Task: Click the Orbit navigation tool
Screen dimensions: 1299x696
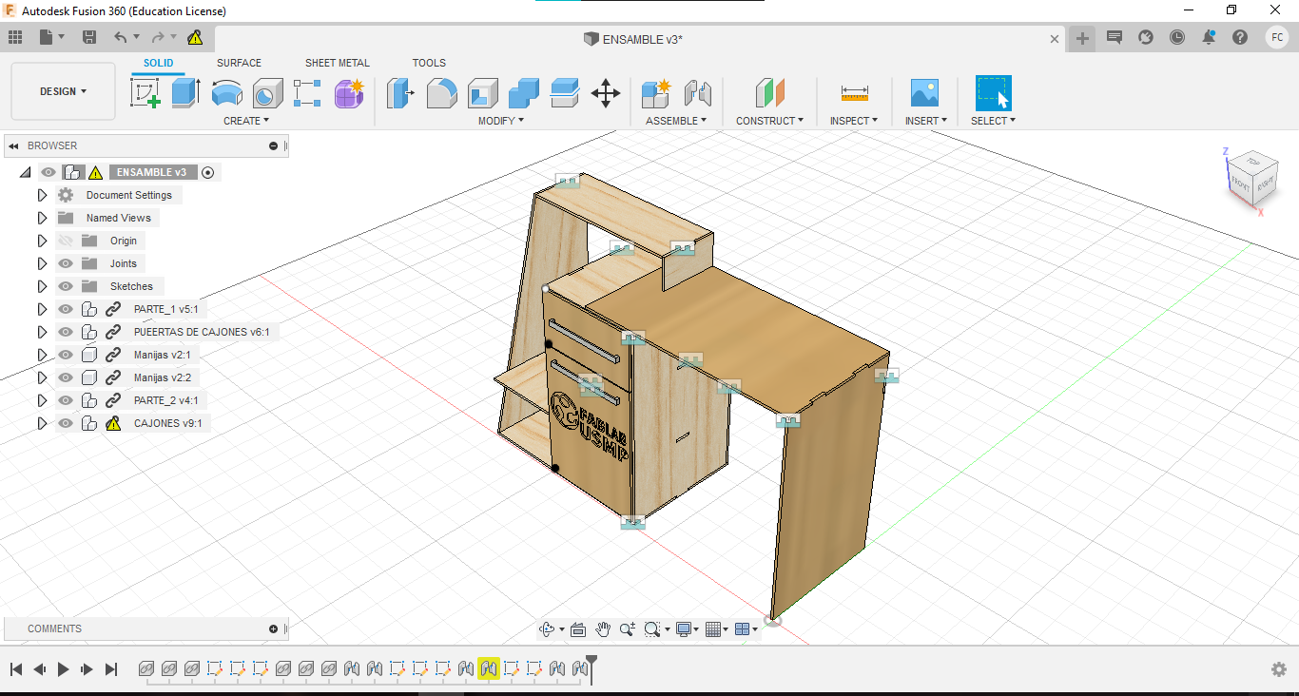Action: pyautogui.click(x=547, y=629)
